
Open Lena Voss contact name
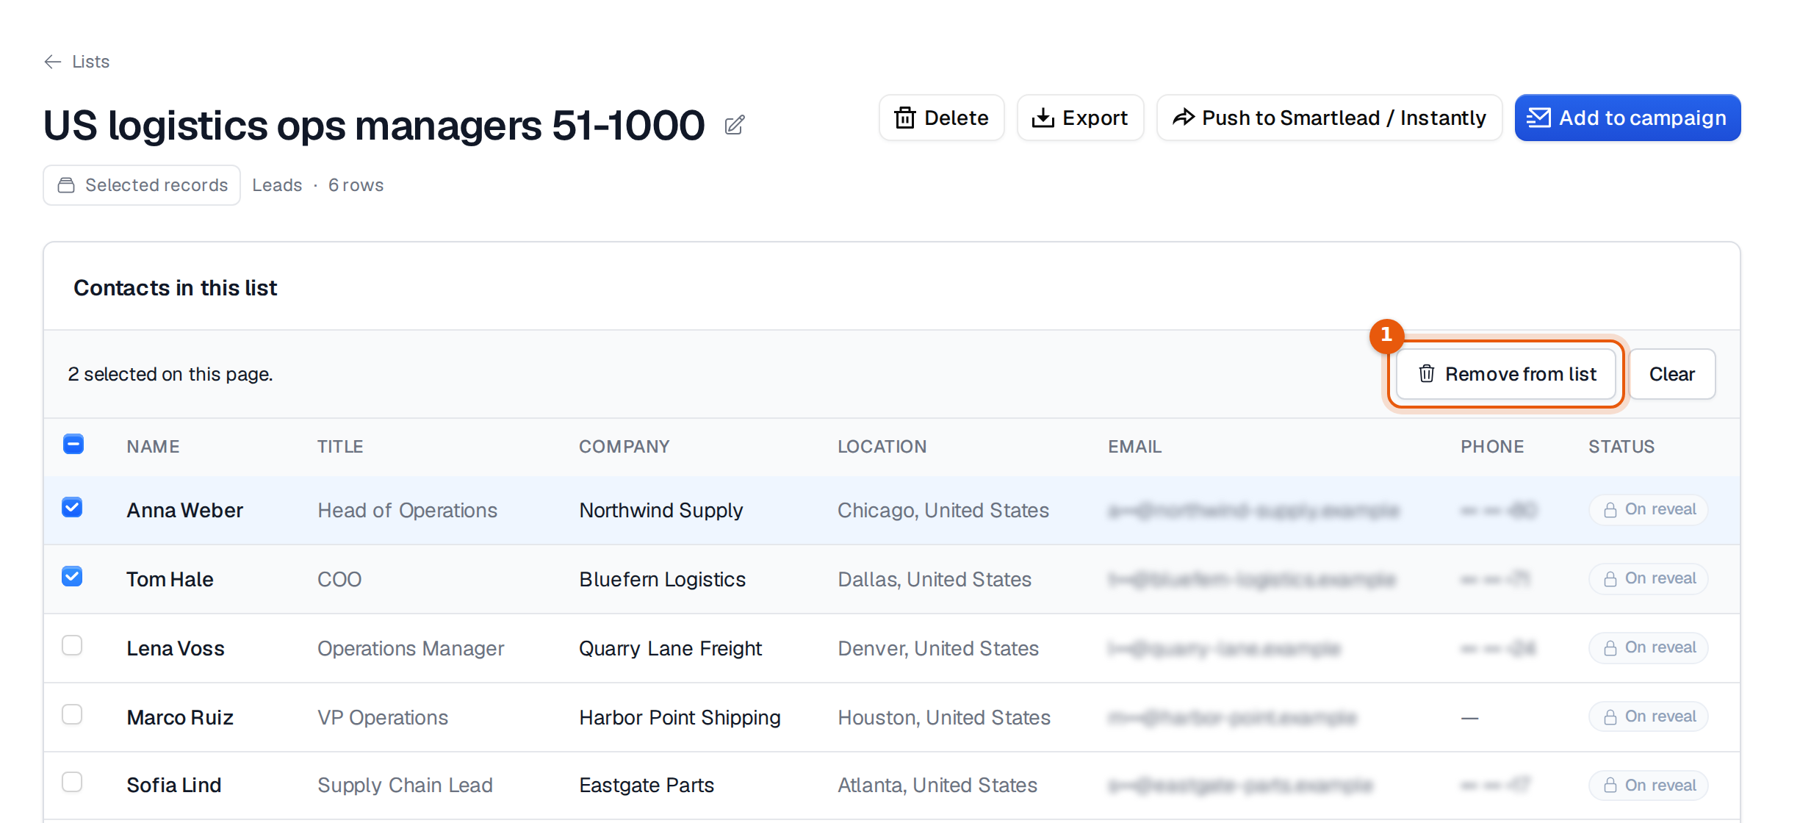point(175,649)
